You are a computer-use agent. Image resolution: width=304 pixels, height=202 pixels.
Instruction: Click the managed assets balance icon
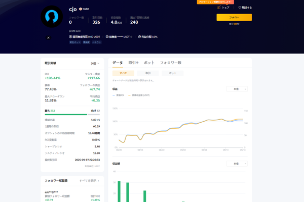70,37
